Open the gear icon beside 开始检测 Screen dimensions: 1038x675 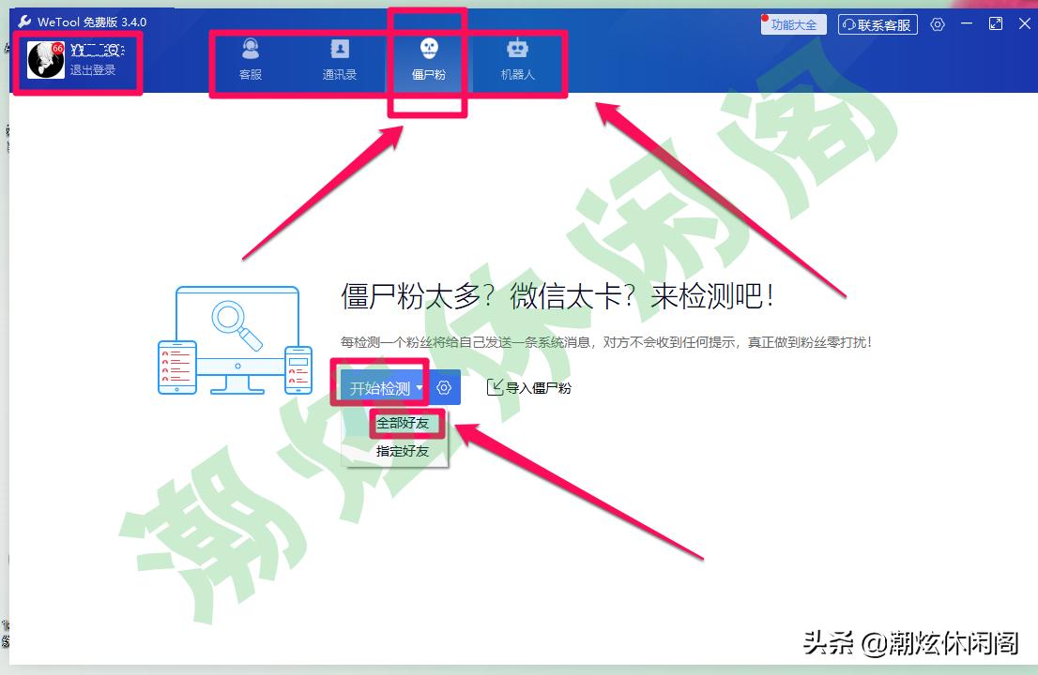(443, 386)
